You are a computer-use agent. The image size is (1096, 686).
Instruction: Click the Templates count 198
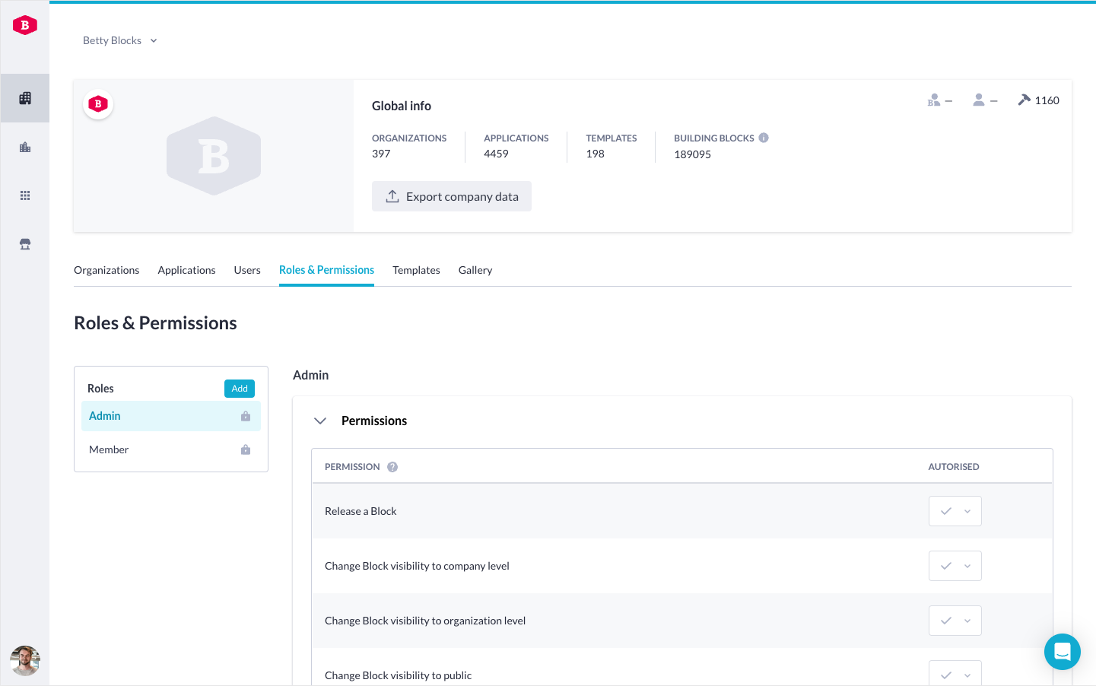pos(595,154)
